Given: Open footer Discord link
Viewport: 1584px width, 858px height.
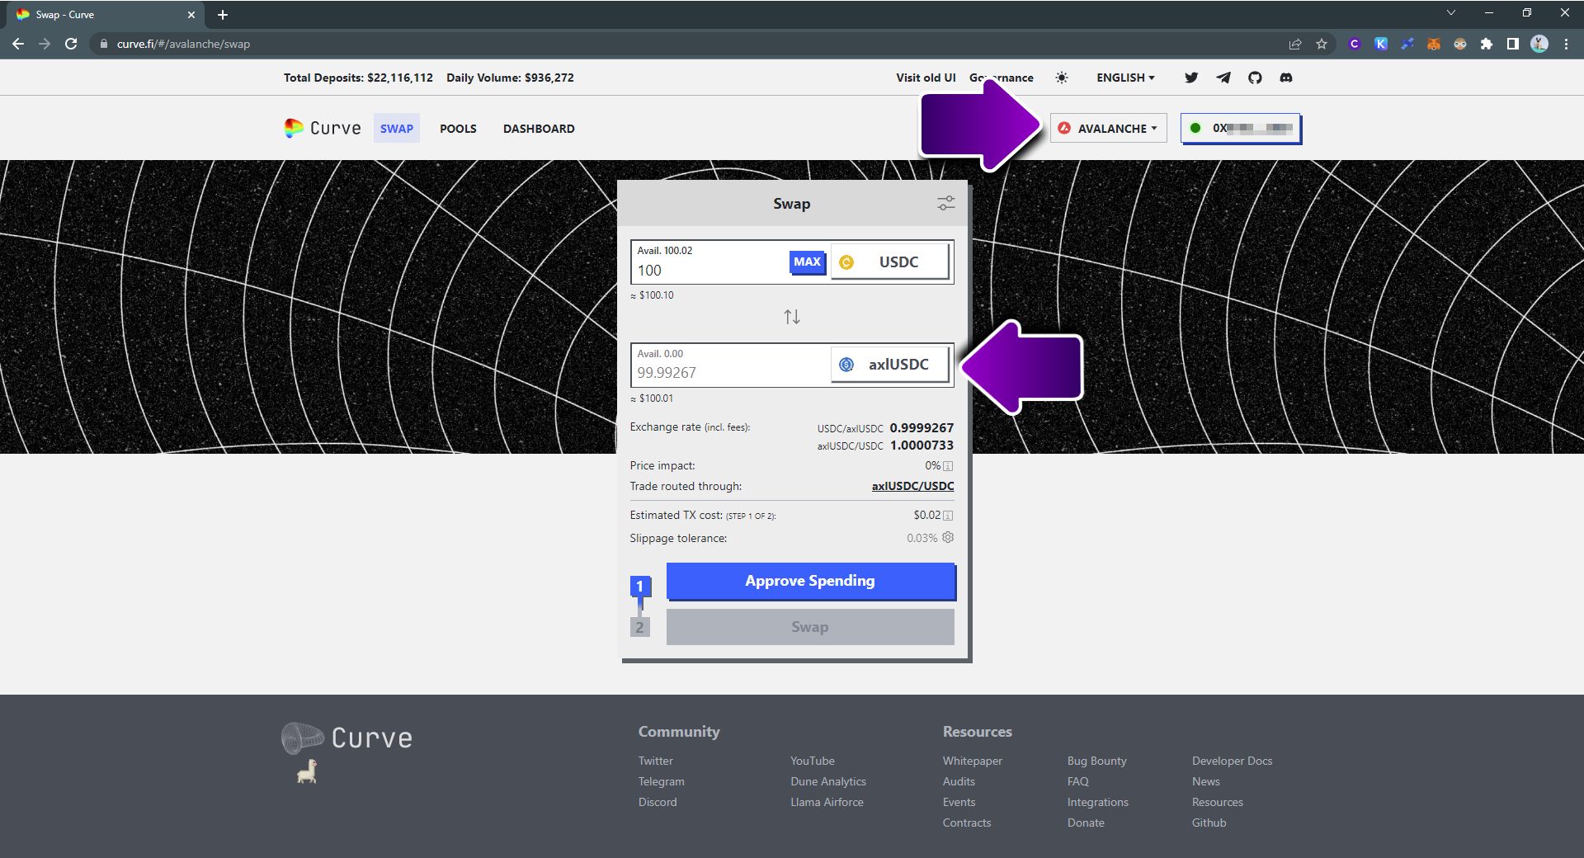Looking at the screenshot, I should tap(658, 802).
